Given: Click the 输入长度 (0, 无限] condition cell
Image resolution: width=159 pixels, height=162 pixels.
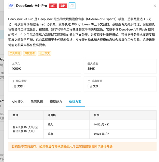Looking at the screenshot, I should (x=25, y=129).
